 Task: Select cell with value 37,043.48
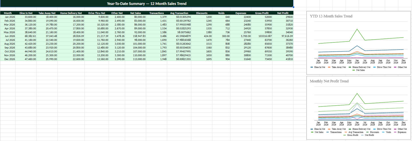pos(47,36)
